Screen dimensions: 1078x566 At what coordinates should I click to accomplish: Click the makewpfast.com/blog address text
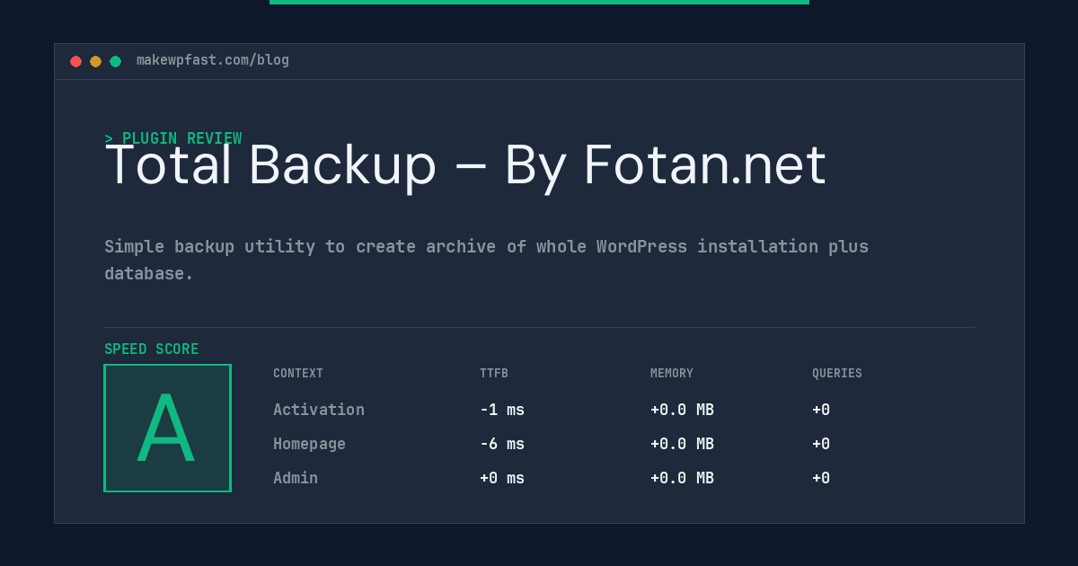coord(213,60)
